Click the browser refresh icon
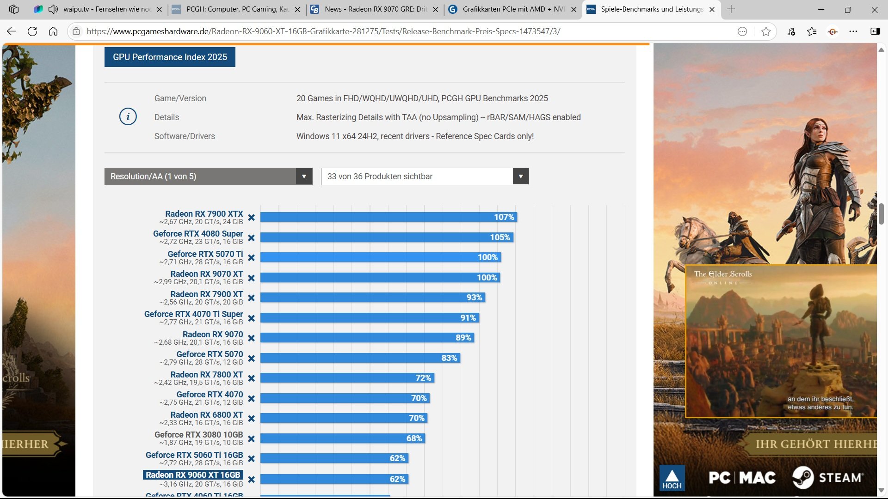 pyautogui.click(x=32, y=31)
